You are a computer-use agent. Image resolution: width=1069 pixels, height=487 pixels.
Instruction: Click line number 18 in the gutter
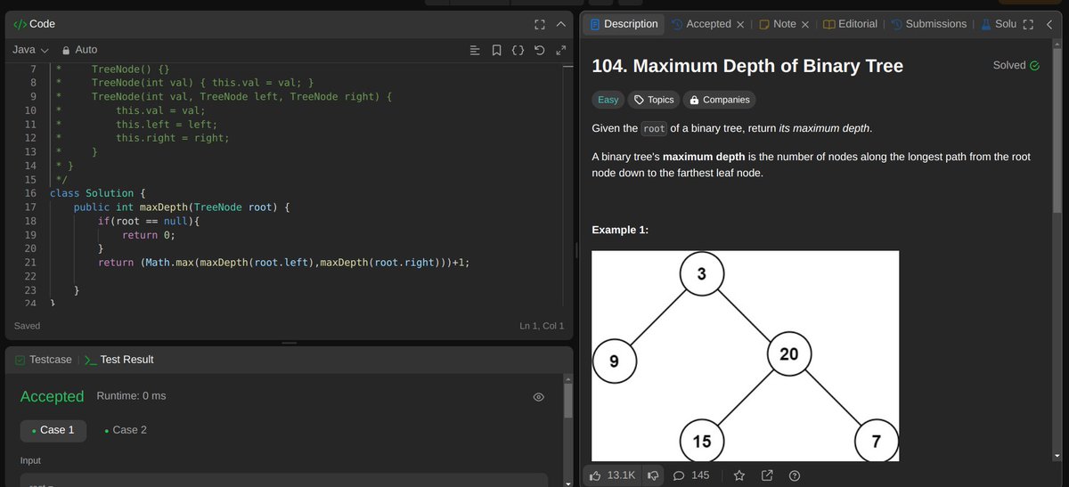coord(30,221)
